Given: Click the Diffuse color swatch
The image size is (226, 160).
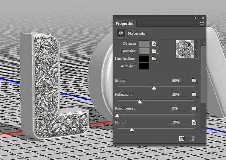Looking at the screenshot, I should pyautogui.click(x=144, y=44).
